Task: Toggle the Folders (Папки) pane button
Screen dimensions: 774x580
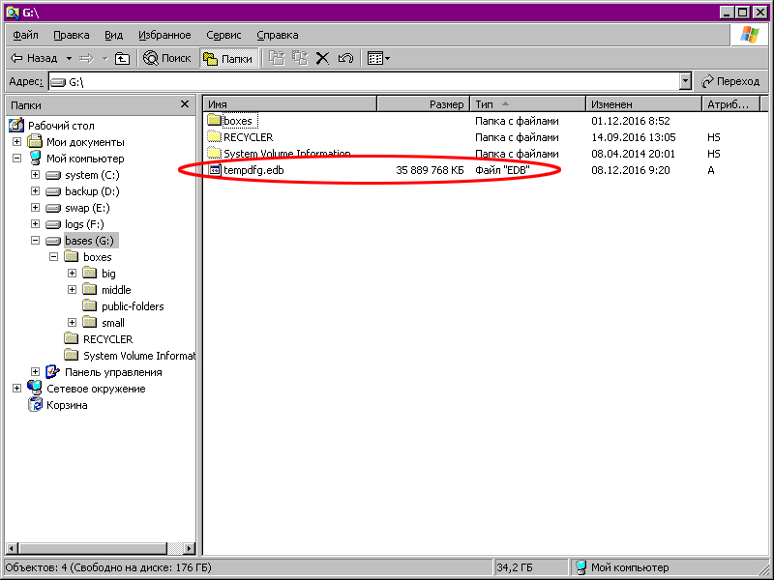Action: [228, 58]
